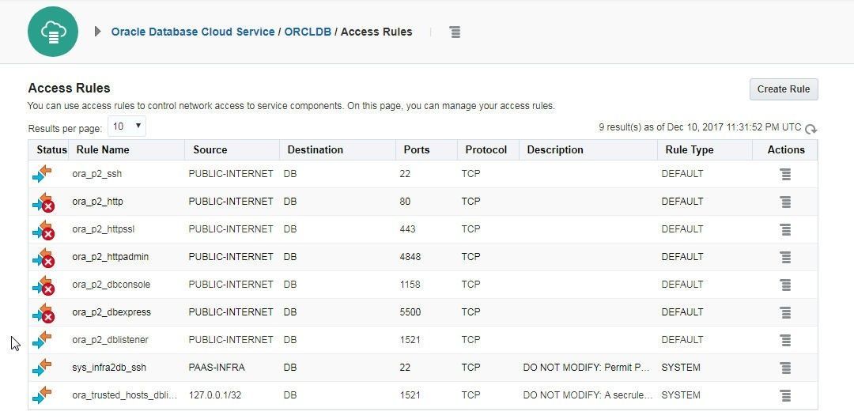Open actions menu for ora_p2_httpssl rule
Viewport: 854px width, 419px height.
click(785, 229)
